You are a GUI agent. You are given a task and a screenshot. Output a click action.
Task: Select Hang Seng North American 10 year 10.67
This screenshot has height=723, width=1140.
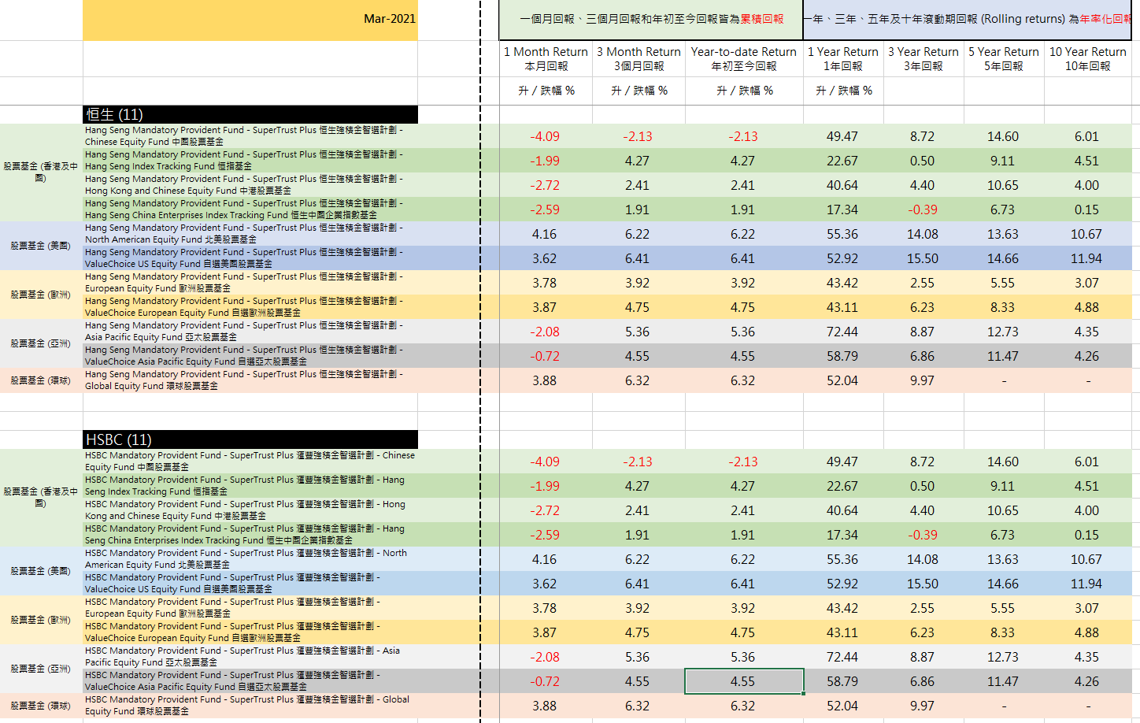[1087, 234]
